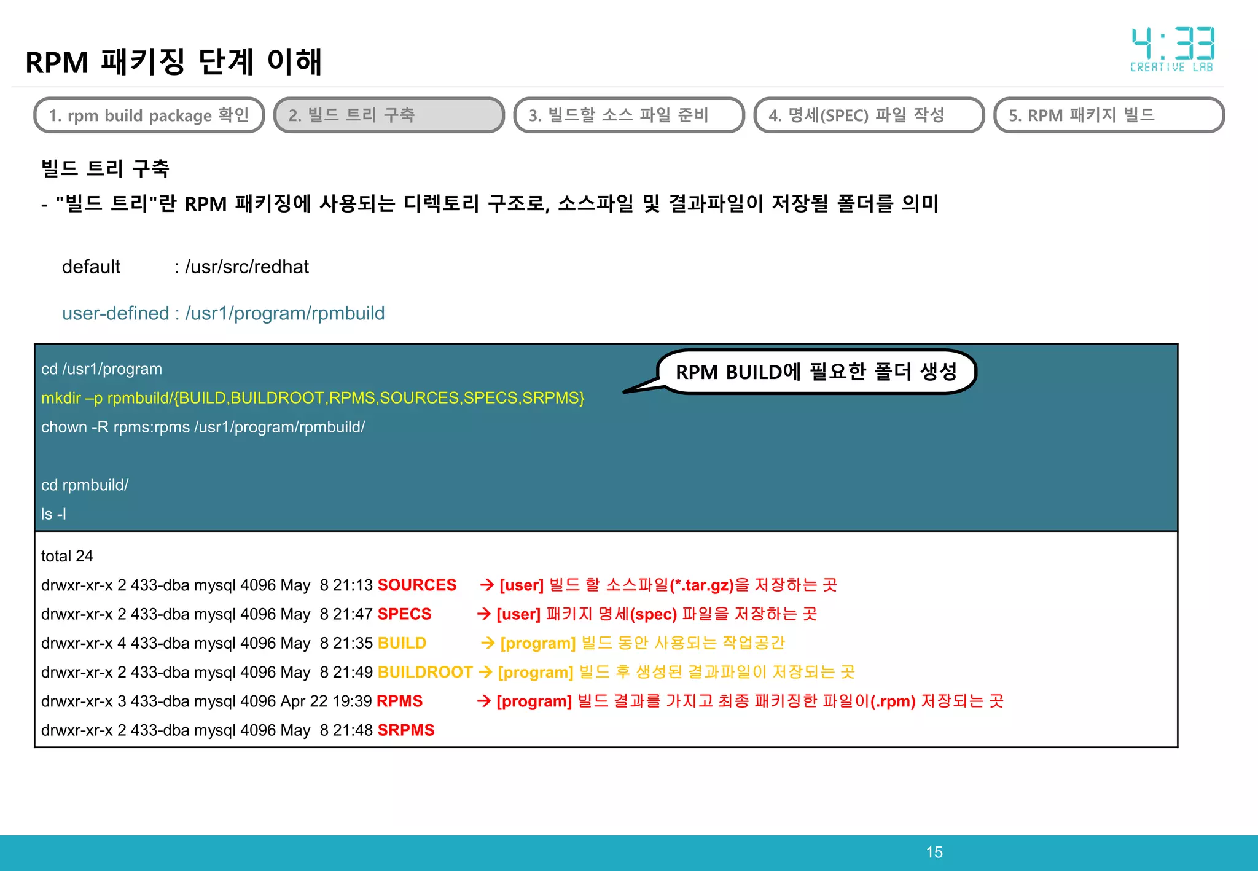
Task: Click the user-defined path '/usr1/program/rpmbuild'
Action: [x=285, y=313]
